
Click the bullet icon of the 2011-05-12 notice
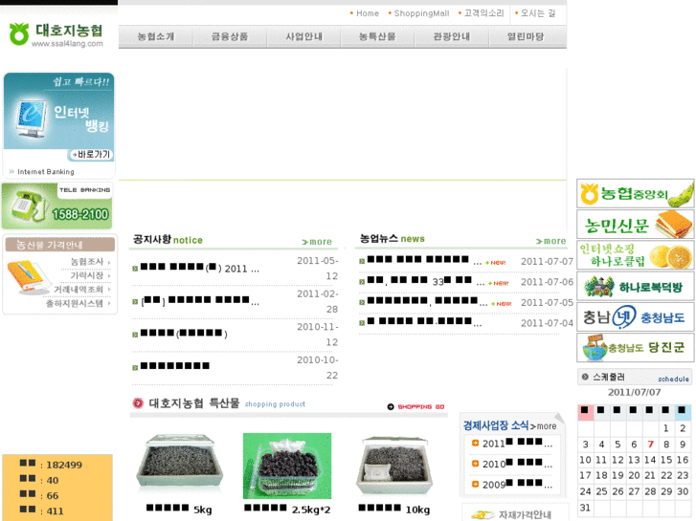135,269
